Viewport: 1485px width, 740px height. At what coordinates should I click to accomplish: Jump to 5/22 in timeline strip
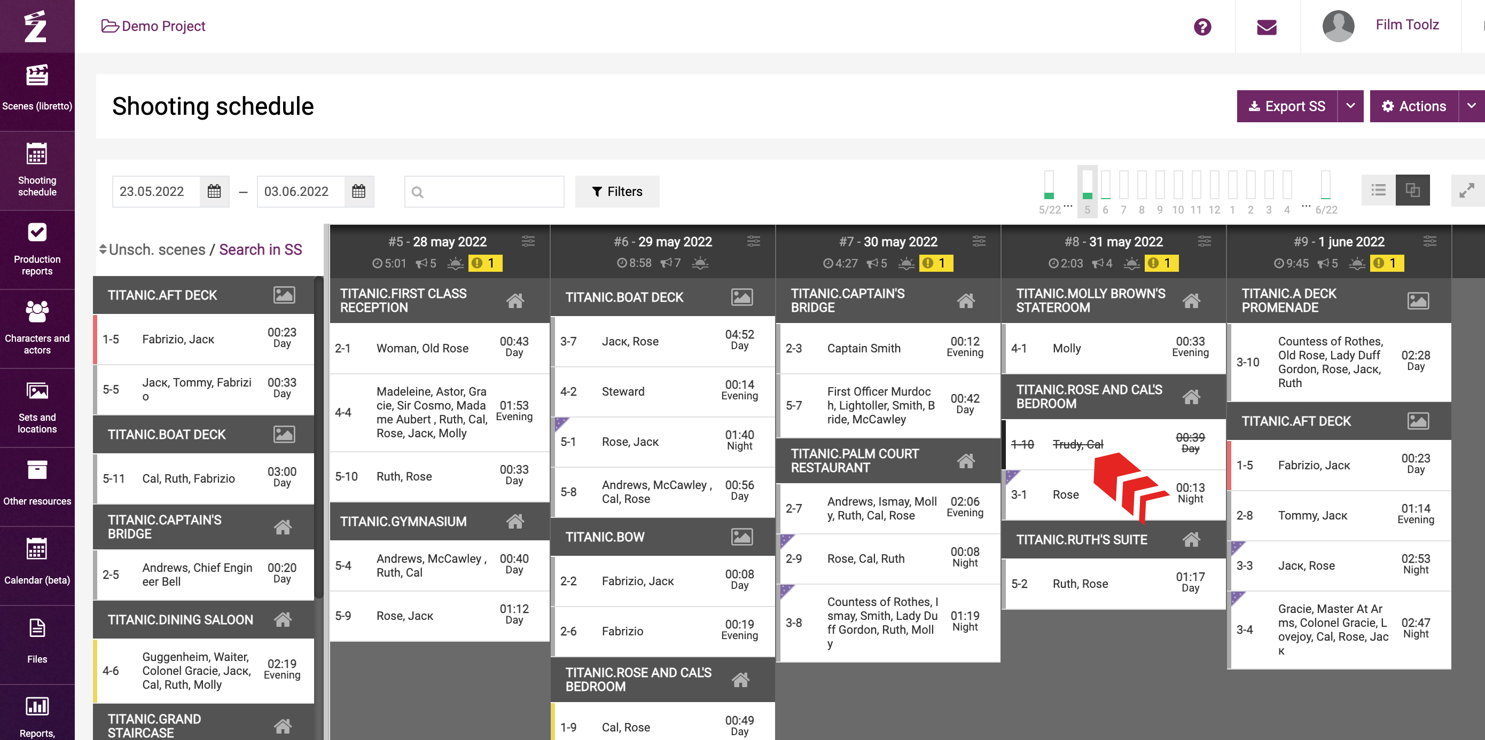tap(1049, 193)
